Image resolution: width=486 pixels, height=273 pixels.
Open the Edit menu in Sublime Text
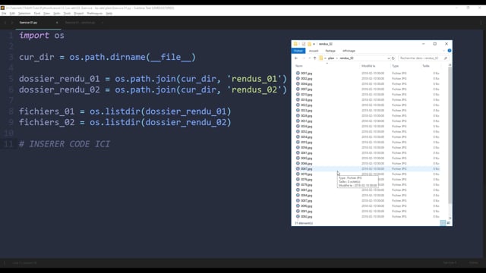(12, 14)
